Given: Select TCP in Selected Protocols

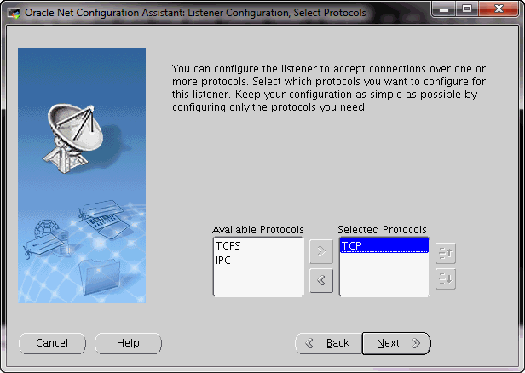Looking at the screenshot, I should pyautogui.click(x=384, y=246).
